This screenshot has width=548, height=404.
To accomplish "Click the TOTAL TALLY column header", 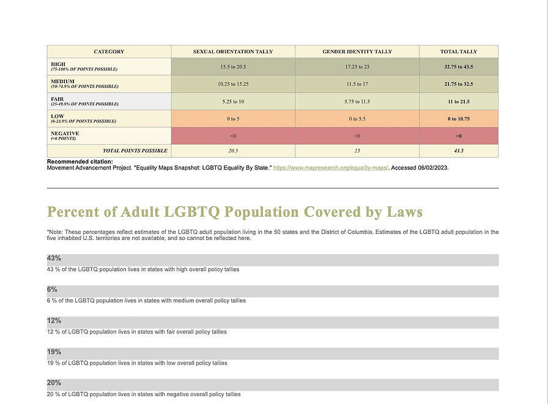I will (459, 51).
